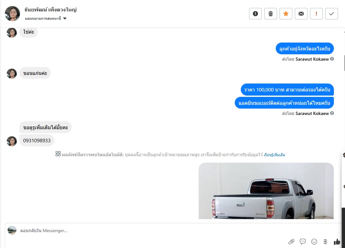Open the pickup truck photo
Screen dimensions: 345x248
tap(266, 191)
